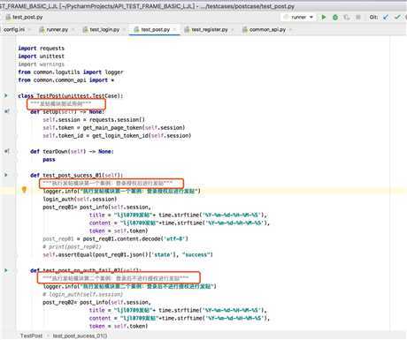Click the logger.info line in test 01
Viewport: 407px width, 340px height.
(x=121, y=191)
